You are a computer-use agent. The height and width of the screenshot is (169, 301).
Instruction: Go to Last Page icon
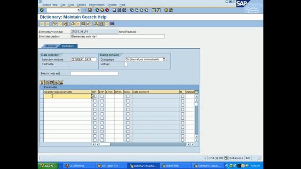(146, 10)
